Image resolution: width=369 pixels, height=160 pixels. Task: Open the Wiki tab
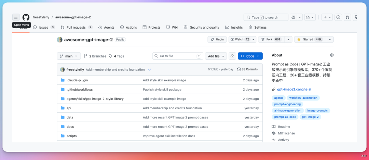point(172,28)
